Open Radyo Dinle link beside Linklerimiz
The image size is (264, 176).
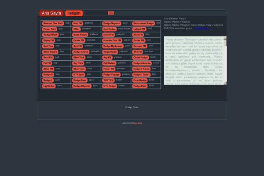[137, 123]
